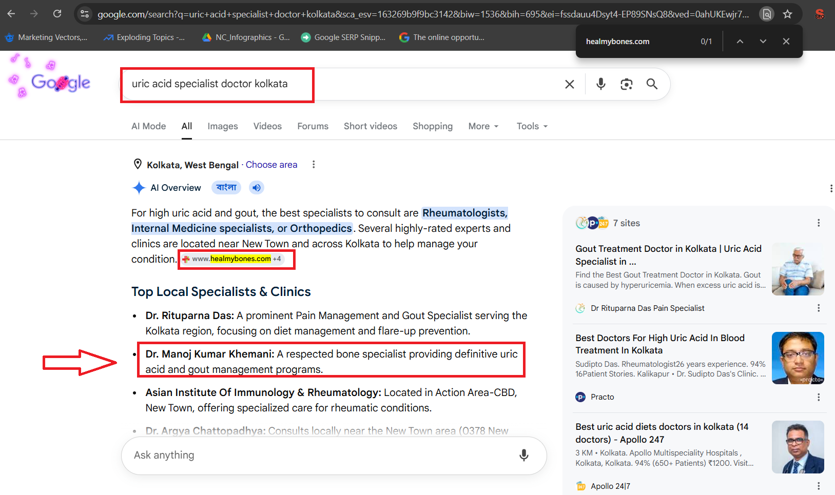Open the search-by-image lens icon in address bar

point(767,14)
